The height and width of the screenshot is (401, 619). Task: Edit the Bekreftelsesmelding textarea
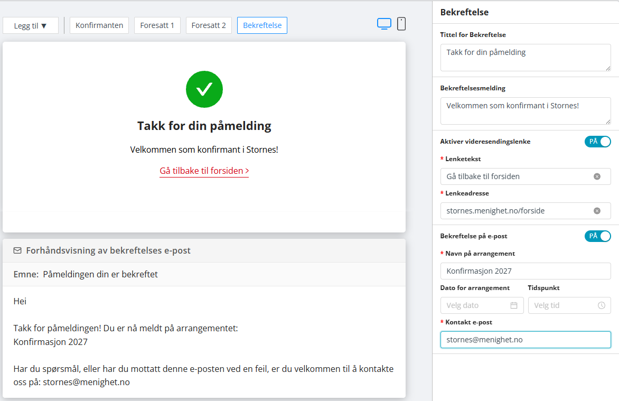[526, 111]
